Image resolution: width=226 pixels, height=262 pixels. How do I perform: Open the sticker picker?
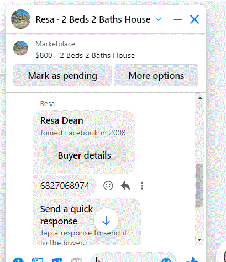(57, 260)
